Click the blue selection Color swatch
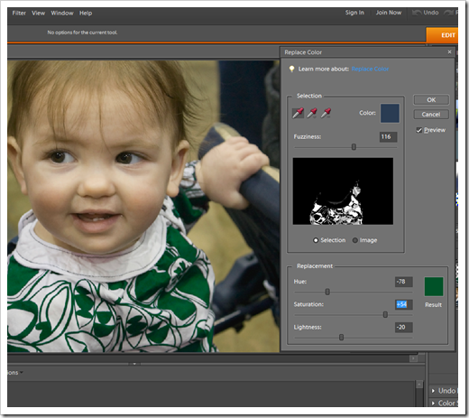 click(390, 113)
